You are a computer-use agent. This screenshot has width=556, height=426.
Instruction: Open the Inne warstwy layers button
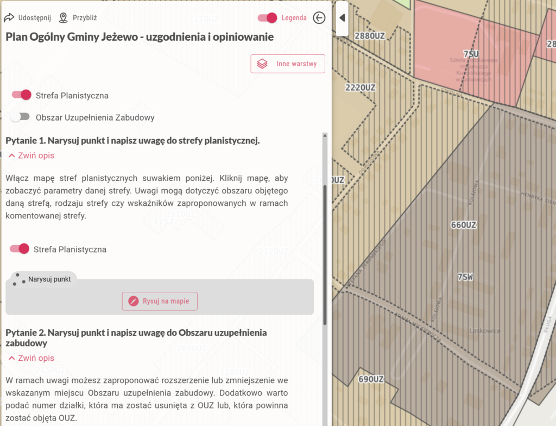(288, 64)
